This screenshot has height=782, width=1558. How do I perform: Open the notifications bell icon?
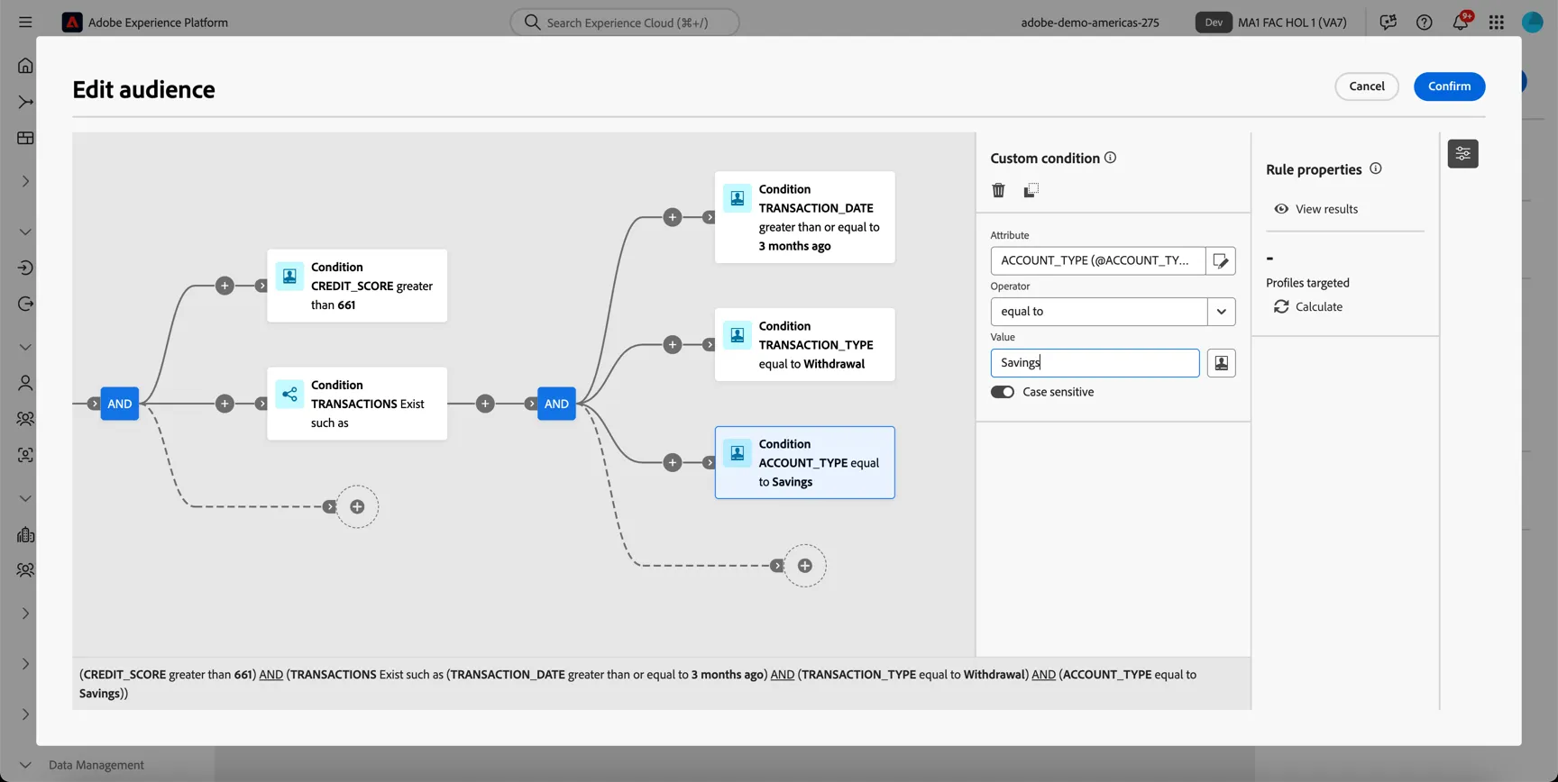pos(1461,22)
